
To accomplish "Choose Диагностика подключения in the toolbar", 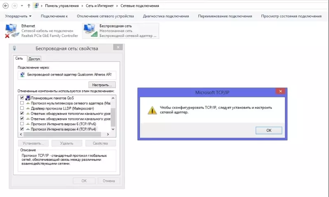I will tap(166, 16).
